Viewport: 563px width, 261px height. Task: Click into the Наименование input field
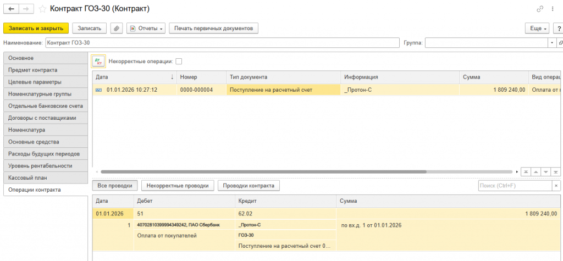pyautogui.click(x=222, y=43)
